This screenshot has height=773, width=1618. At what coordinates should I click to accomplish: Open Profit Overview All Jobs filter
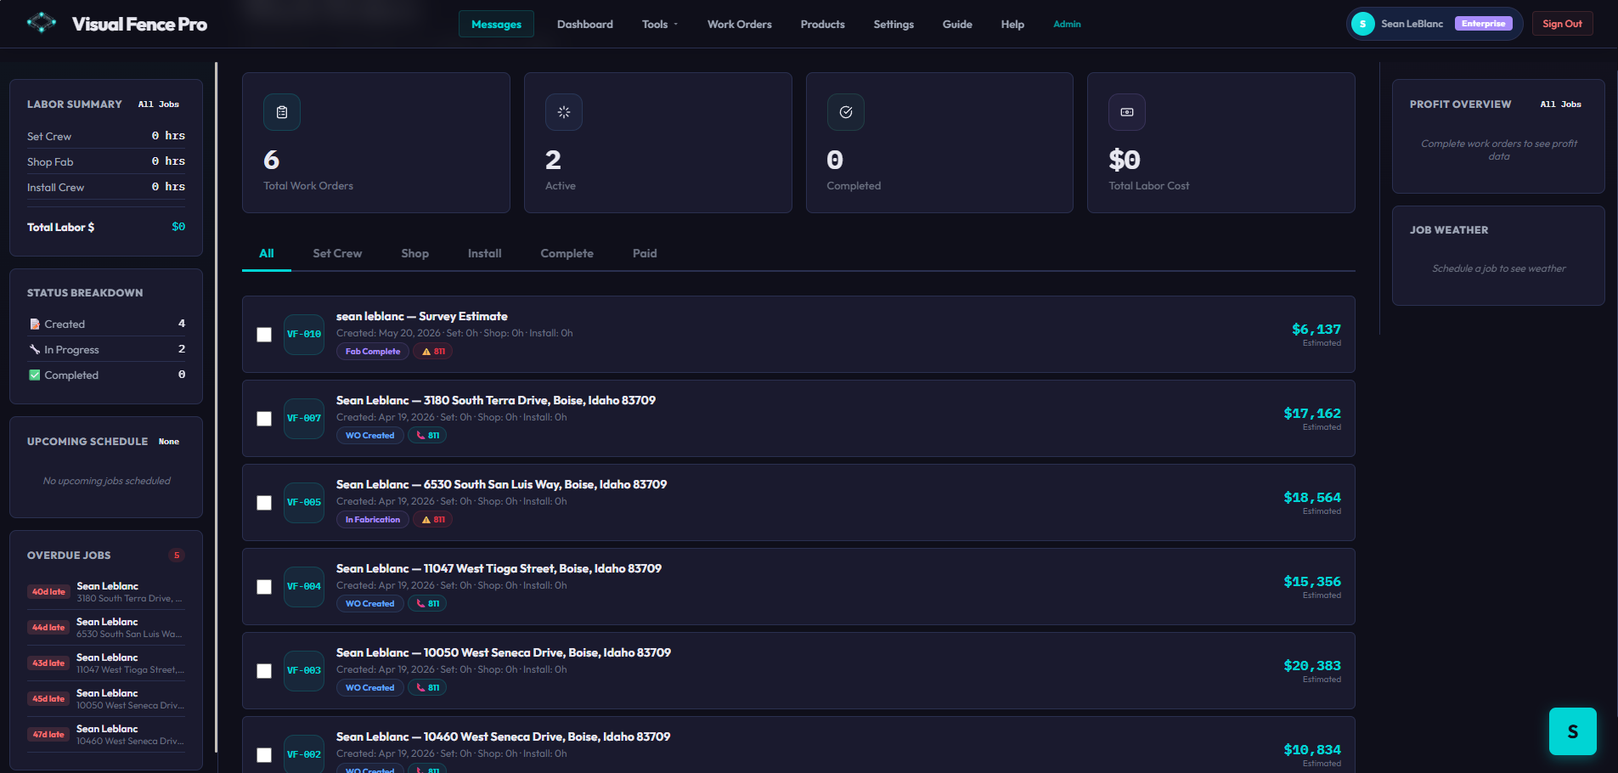pyautogui.click(x=1561, y=104)
